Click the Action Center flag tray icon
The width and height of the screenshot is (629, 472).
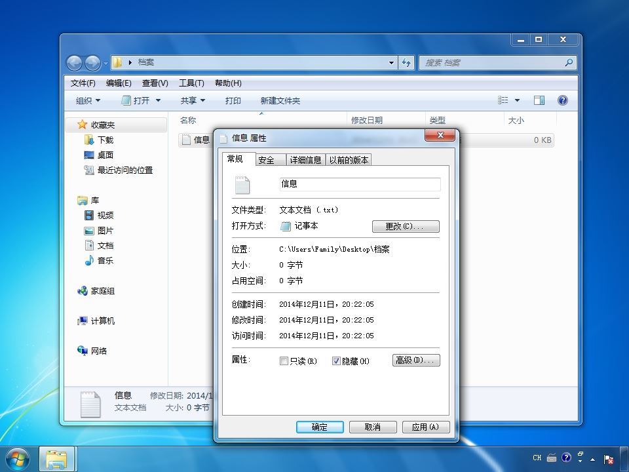(609, 459)
